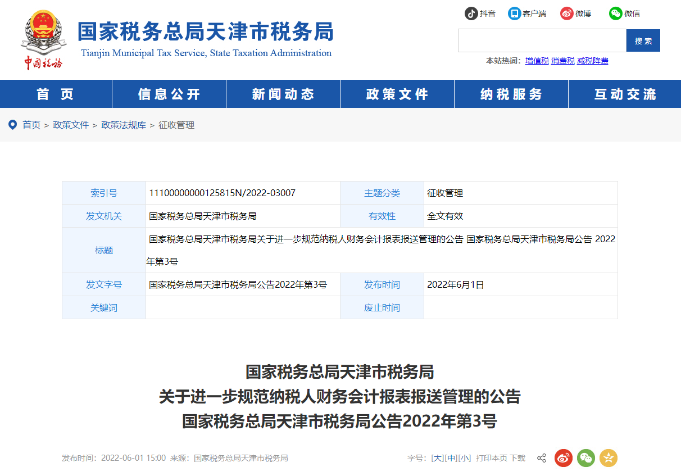Screen dimensions: 681x476
Task: Click the WeChat (微信) icon in header
Action: (x=615, y=13)
